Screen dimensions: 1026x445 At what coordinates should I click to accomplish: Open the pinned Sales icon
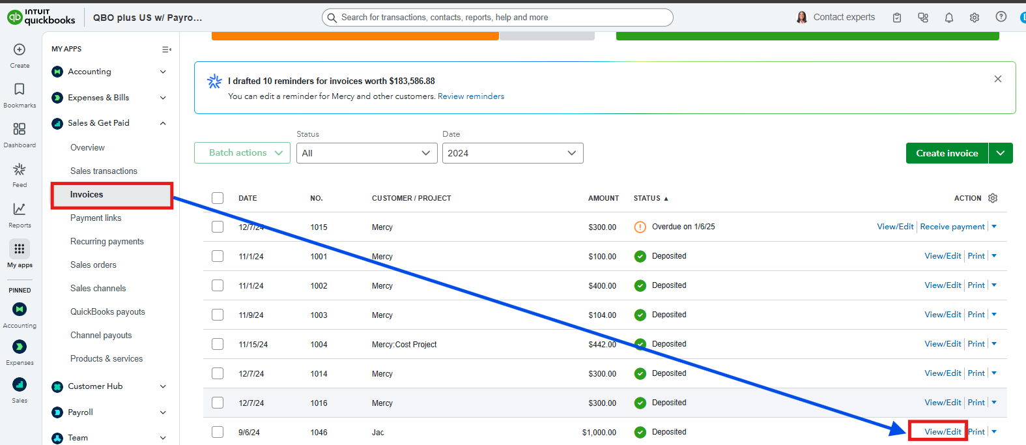(20, 384)
